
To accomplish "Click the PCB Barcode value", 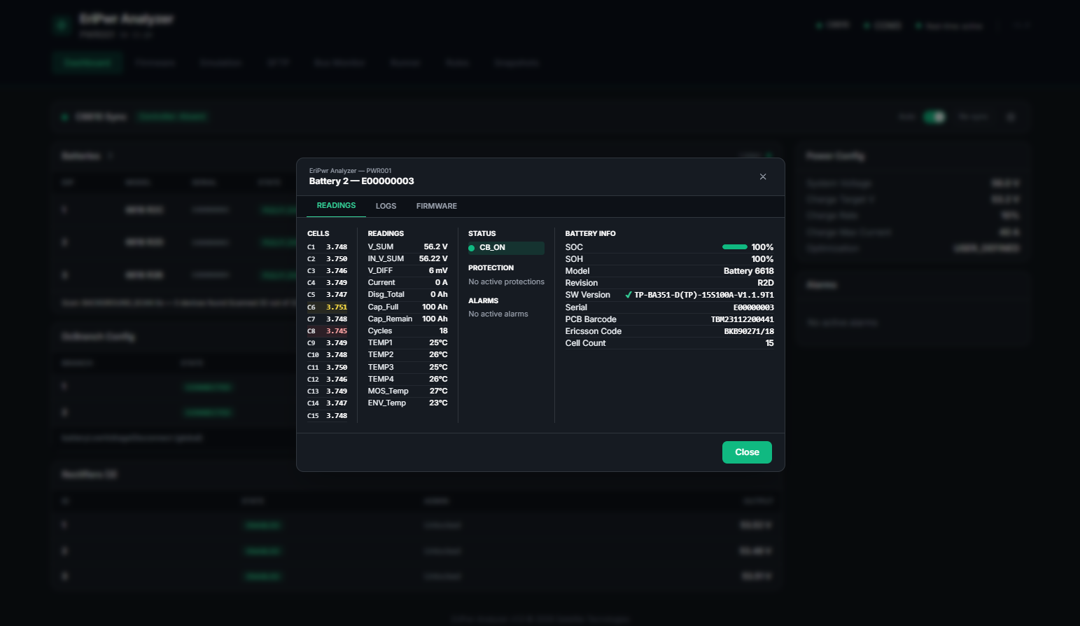I will 742,319.
